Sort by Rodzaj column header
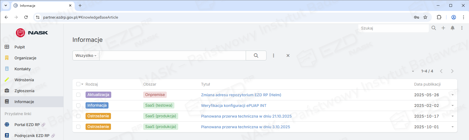Screen dimensions: 469x140 92,84
